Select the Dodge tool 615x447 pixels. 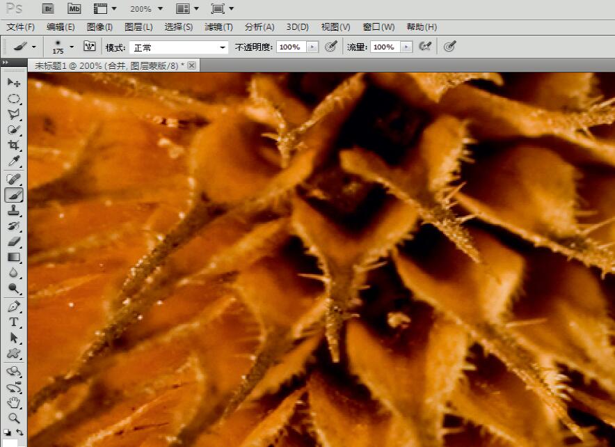tap(14, 288)
